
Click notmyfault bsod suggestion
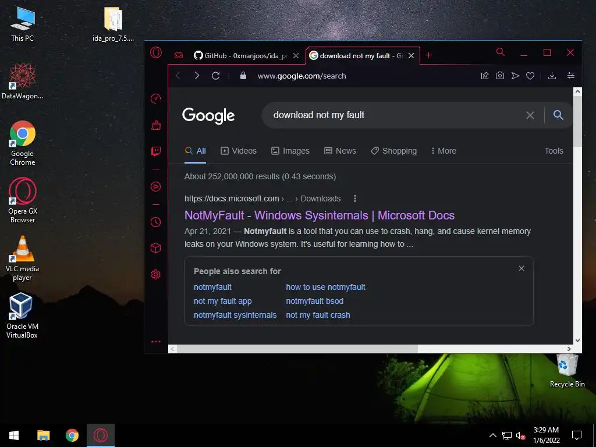pos(315,301)
